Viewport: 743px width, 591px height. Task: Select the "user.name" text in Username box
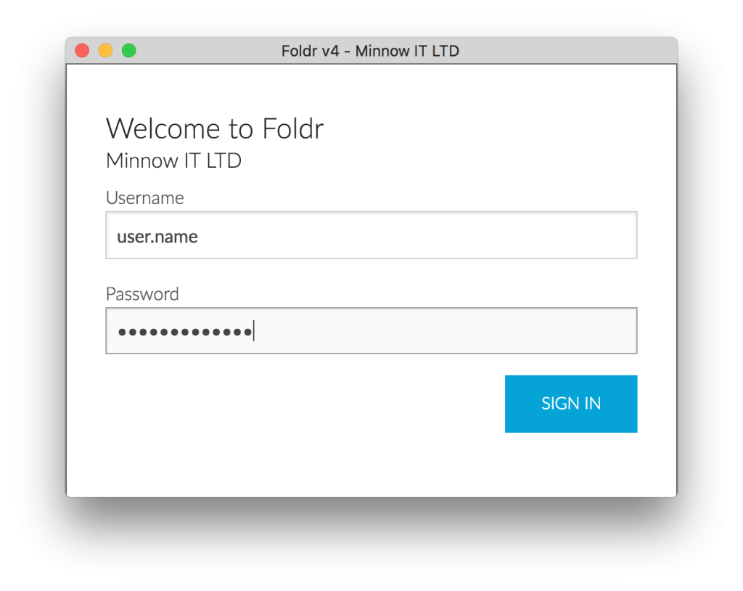[157, 235]
